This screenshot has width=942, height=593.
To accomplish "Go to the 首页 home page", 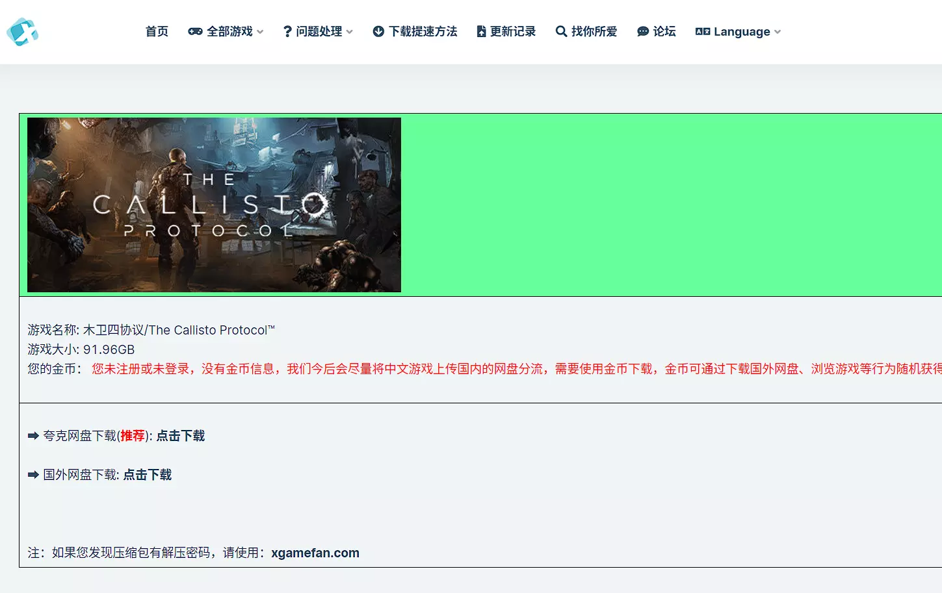I will (157, 32).
